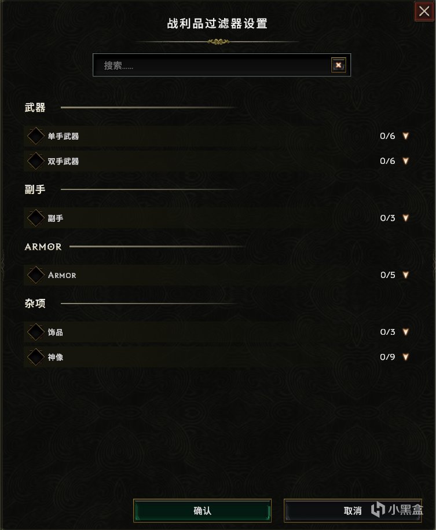Select the 饰品 row label
The height and width of the screenshot is (530, 436).
click(x=56, y=332)
